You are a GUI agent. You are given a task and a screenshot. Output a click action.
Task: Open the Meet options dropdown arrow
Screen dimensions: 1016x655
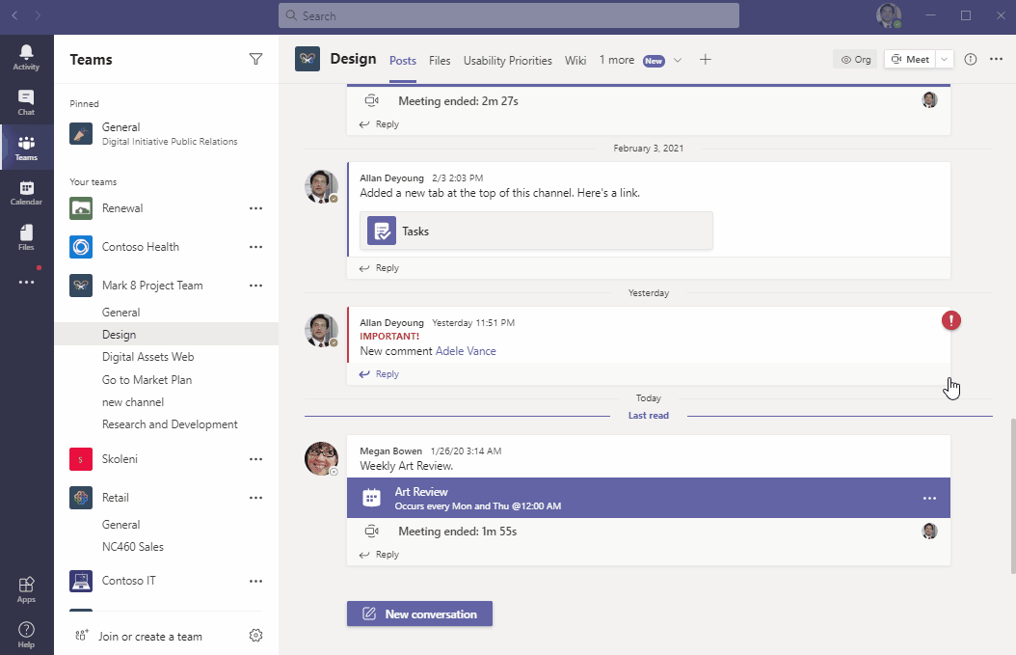945,59
